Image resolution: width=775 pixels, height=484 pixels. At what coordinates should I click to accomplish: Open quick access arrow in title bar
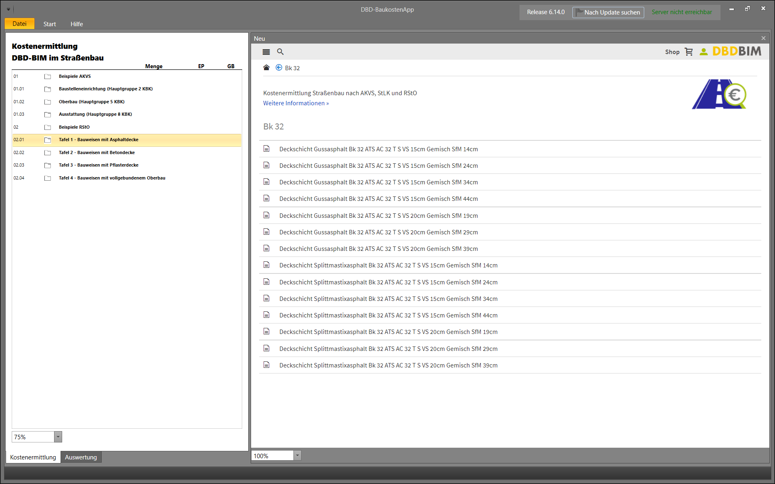8,9
